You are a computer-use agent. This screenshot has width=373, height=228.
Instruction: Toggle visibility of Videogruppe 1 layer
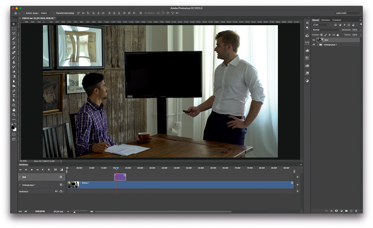click(x=314, y=45)
